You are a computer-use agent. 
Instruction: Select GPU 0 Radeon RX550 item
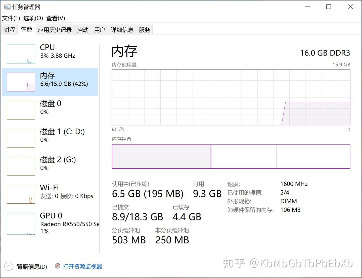(x=50, y=224)
